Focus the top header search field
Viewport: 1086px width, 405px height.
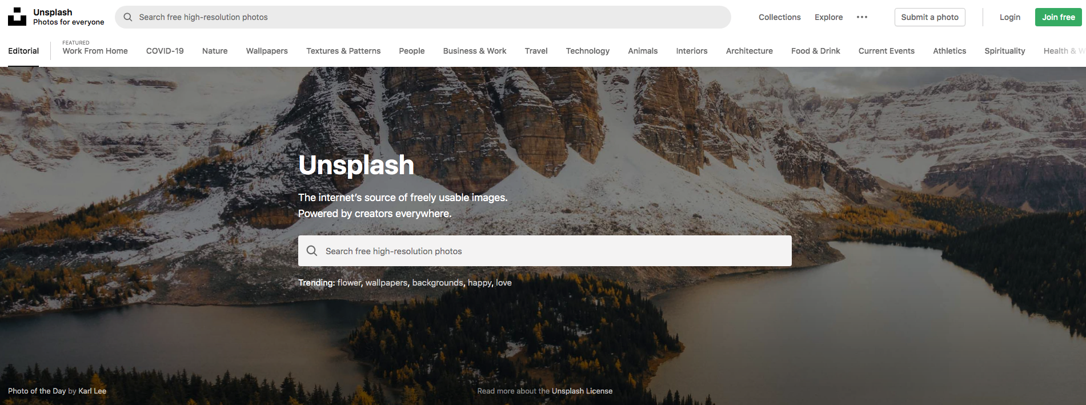pyautogui.click(x=423, y=17)
